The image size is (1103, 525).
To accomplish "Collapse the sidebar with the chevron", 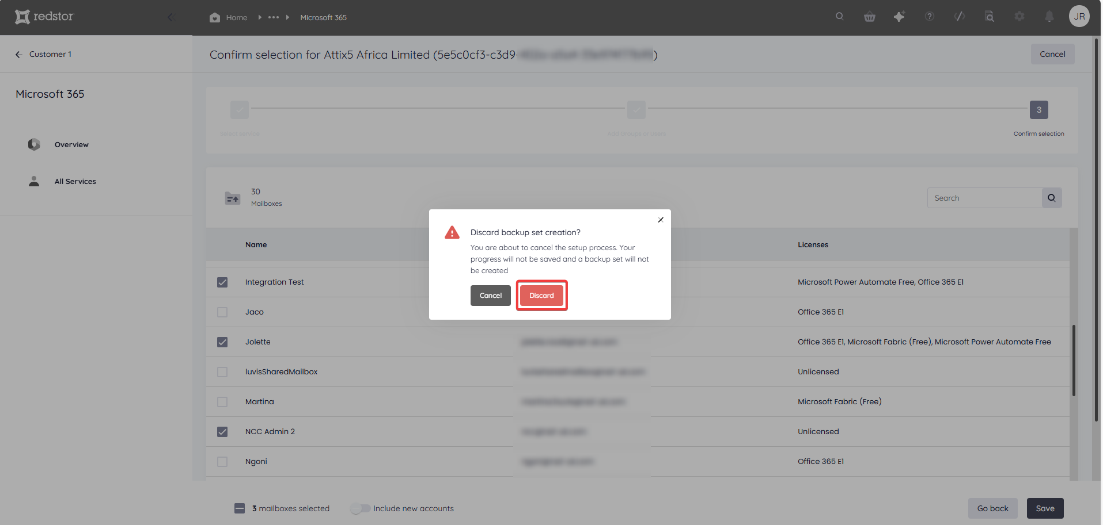I will click(170, 17).
